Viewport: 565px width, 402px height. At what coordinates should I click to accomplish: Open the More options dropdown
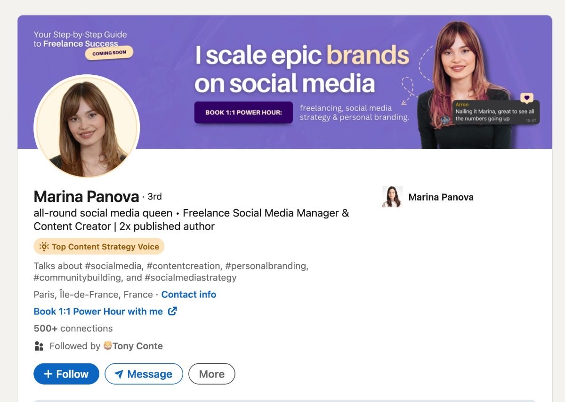click(x=212, y=374)
